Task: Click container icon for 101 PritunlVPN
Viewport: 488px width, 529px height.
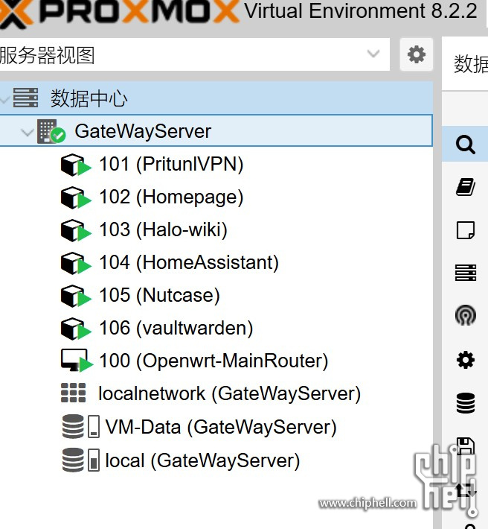Action: [76, 165]
